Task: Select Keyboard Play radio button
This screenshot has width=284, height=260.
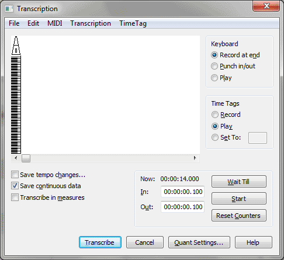Action: [x=214, y=78]
